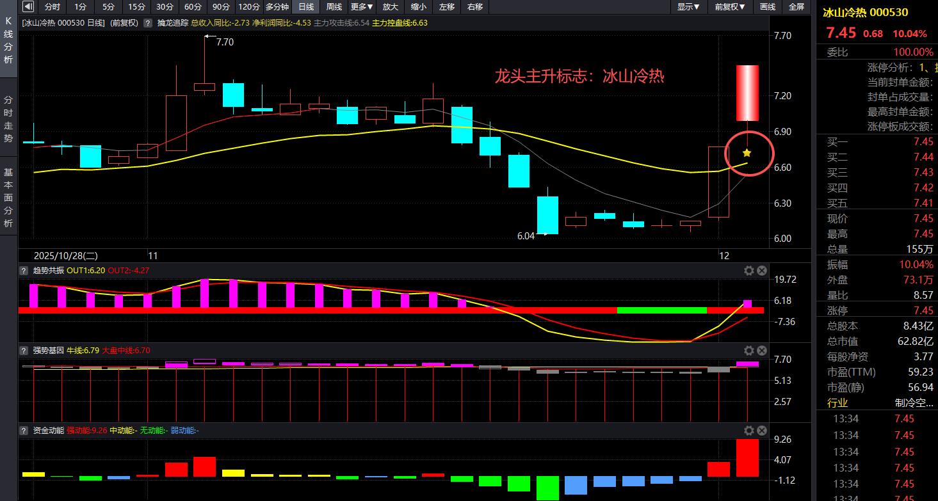Select the 日线 daily chart tab
The height and width of the screenshot is (501, 938).
306,7
